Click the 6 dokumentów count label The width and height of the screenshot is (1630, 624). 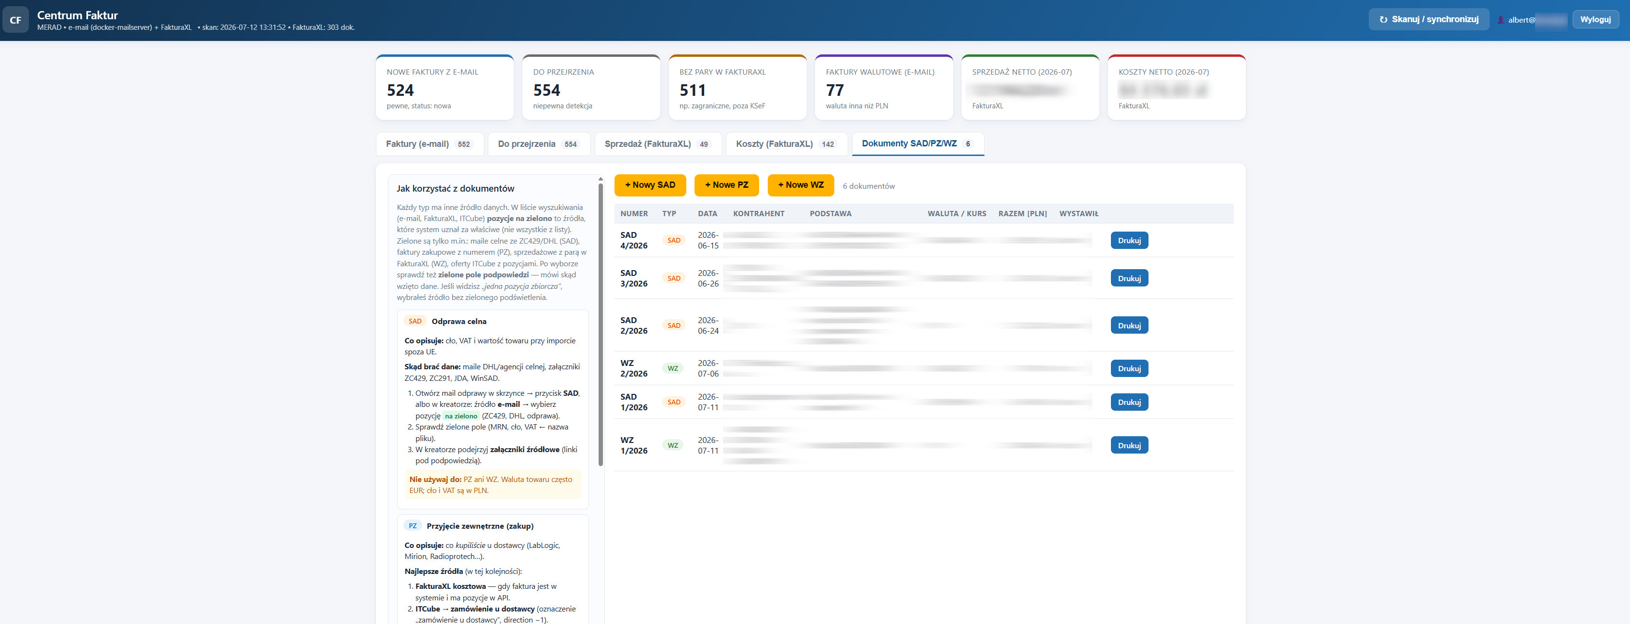(x=868, y=186)
